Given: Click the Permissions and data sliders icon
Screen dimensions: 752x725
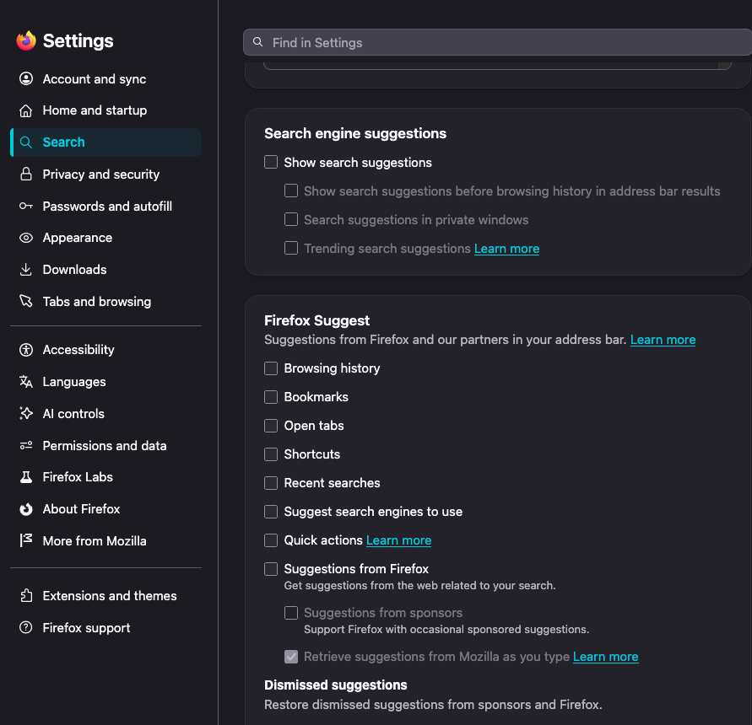Looking at the screenshot, I should pyautogui.click(x=26, y=446).
